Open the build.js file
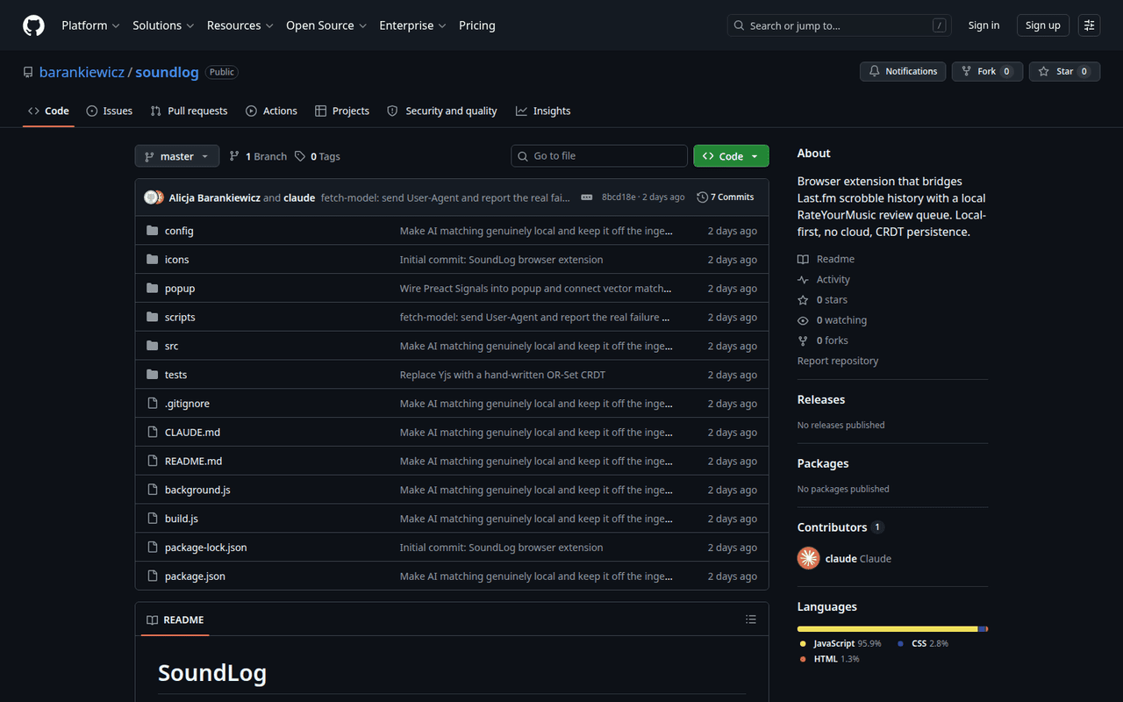 [x=182, y=519]
